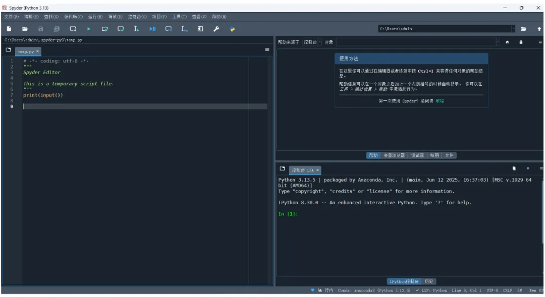Open the PYTHONPATH manager Python icon

pyautogui.click(x=232, y=29)
